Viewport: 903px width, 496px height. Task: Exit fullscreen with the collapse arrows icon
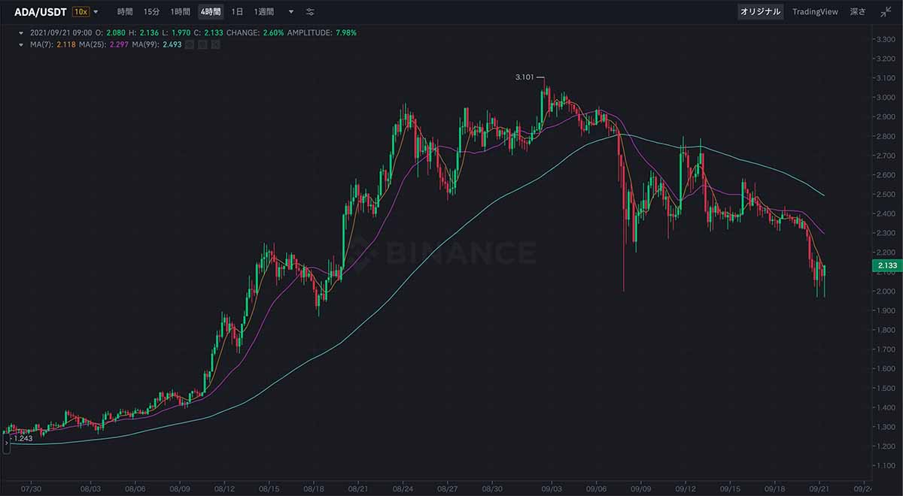pos(885,12)
